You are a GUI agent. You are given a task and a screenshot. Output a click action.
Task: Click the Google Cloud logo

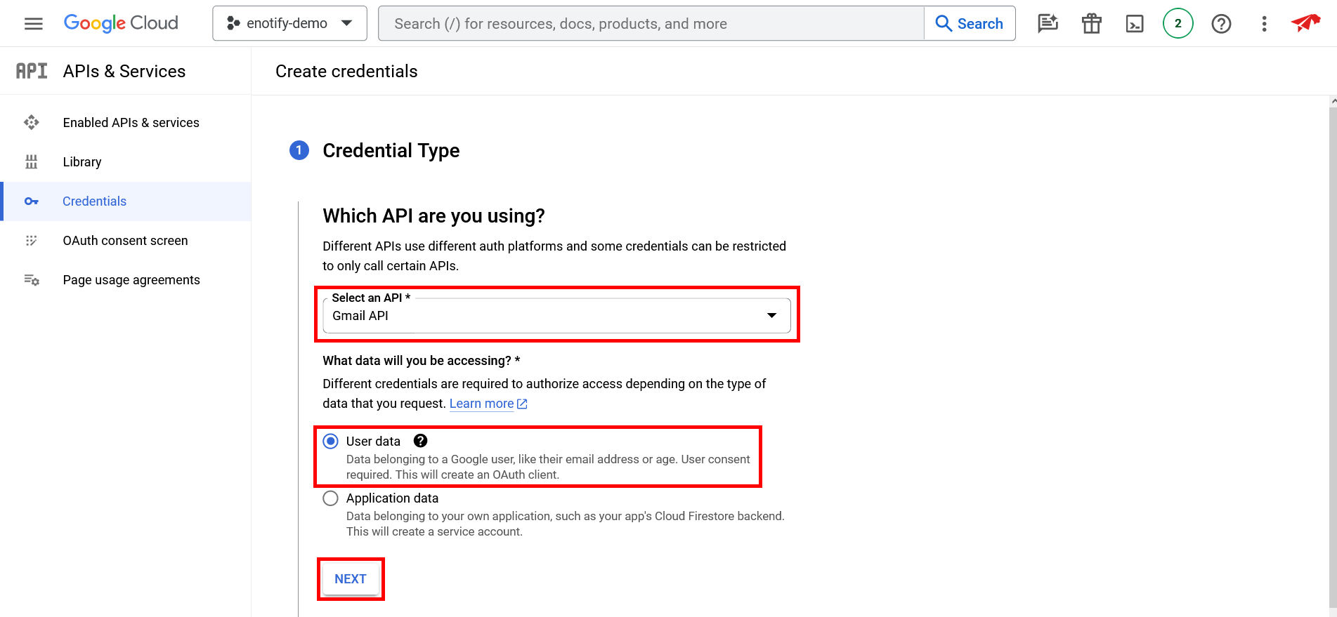coord(121,23)
